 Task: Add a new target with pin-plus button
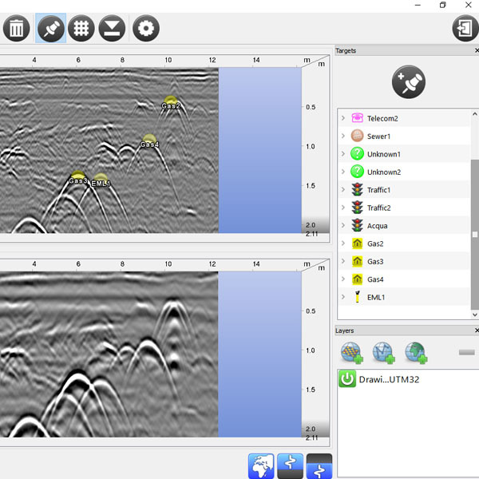[409, 82]
